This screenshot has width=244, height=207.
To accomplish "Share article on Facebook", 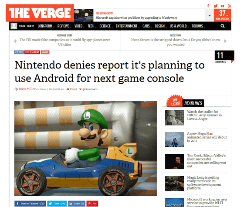I will point(30,204).
